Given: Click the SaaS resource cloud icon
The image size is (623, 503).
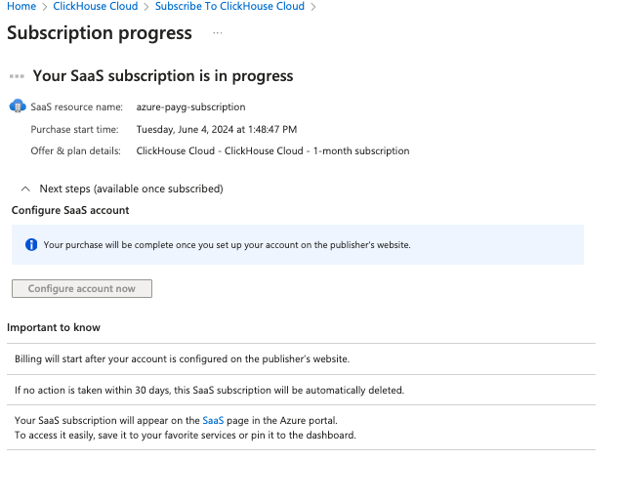Looking at the screenshot, I should pyautogui.click(x=17, y=106).
